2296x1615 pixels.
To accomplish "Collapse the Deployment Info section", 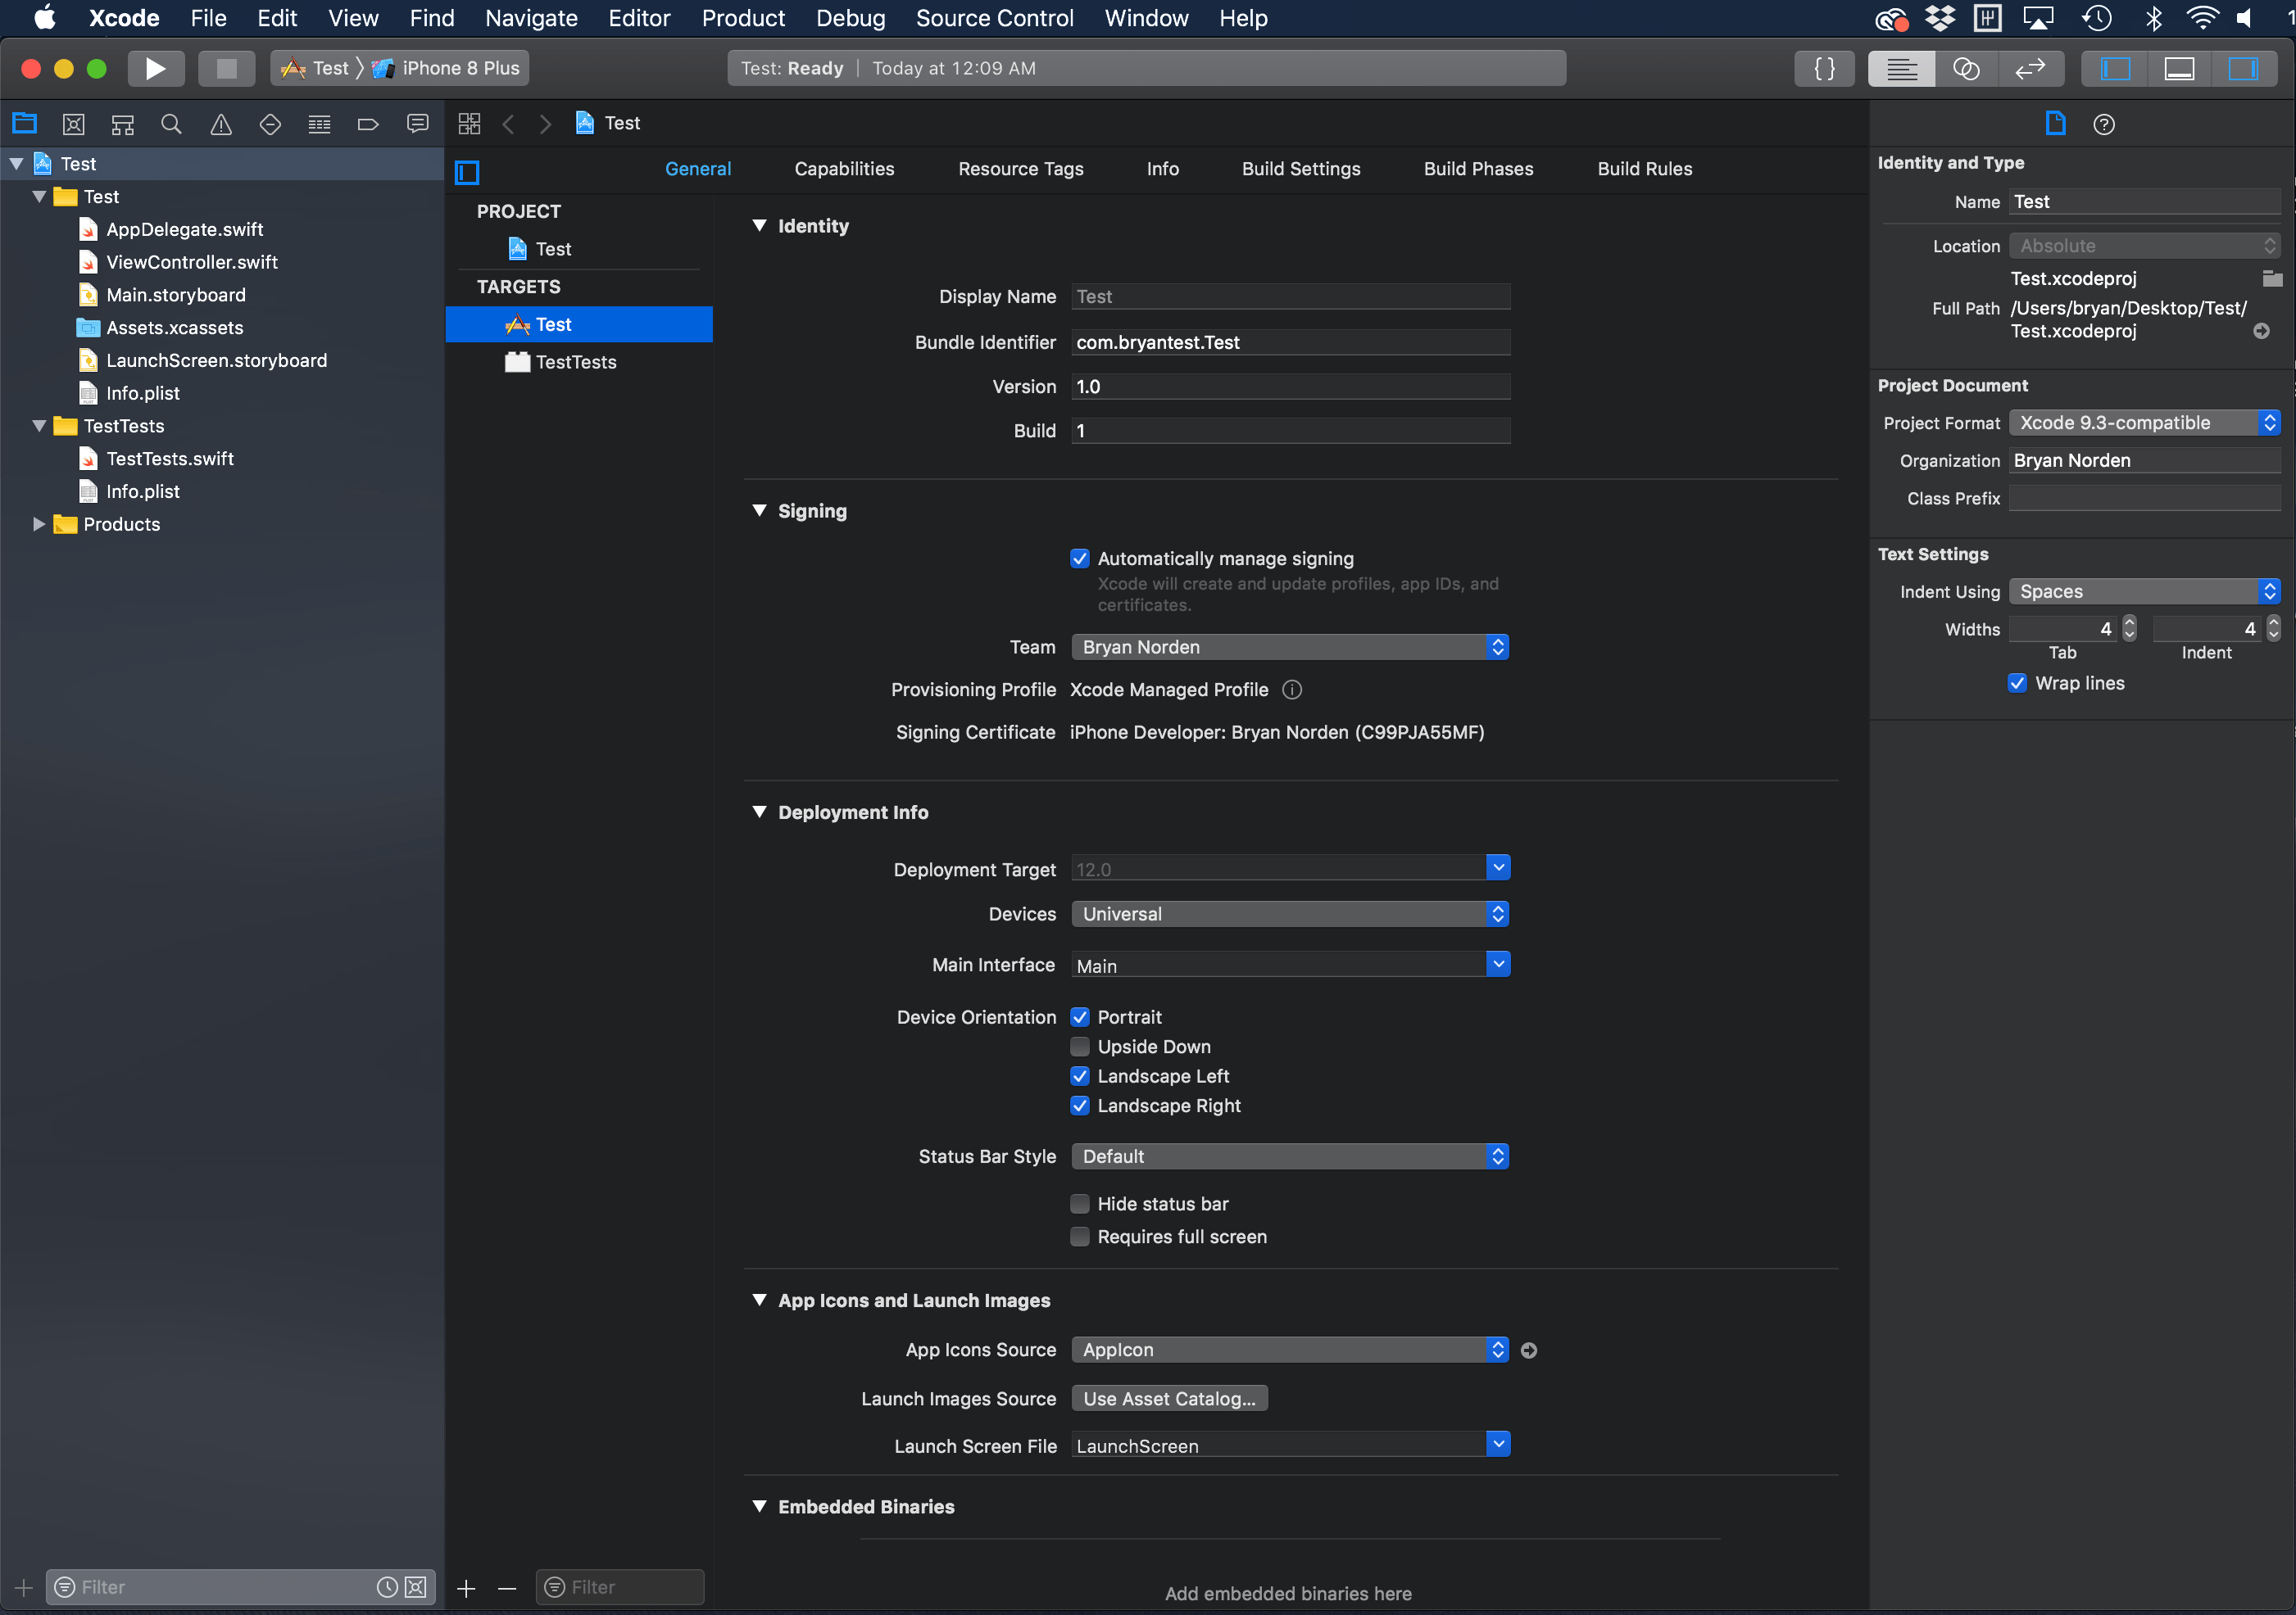I will [x=759, y=812].
